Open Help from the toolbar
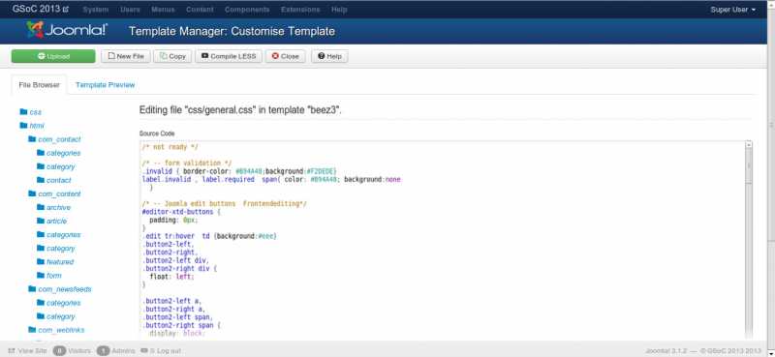 pyautogui.click(x=329, y=56)
